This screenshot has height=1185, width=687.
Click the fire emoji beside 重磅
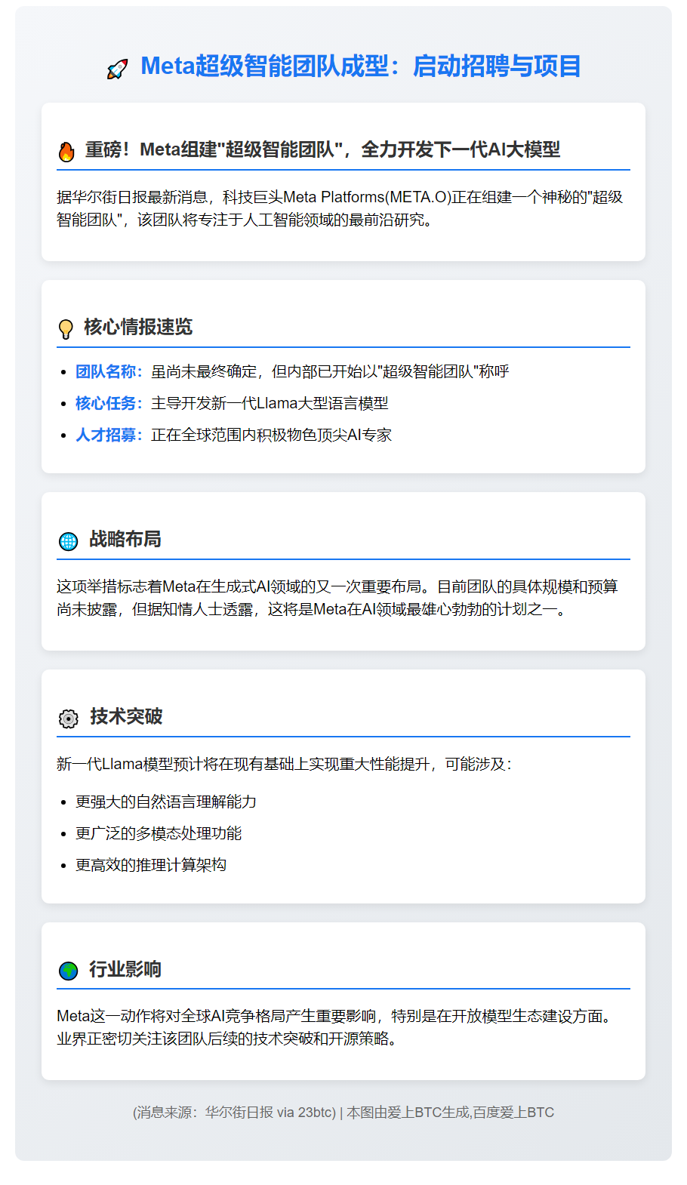66,152
